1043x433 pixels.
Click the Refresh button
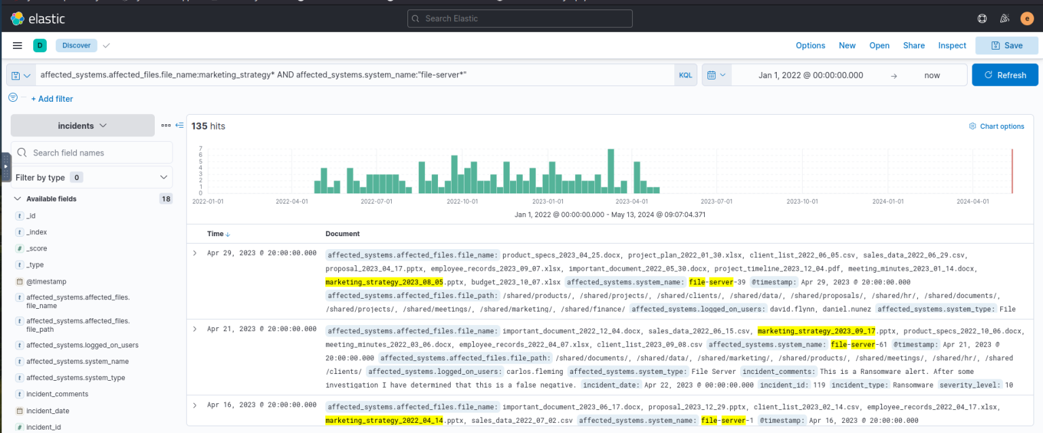(1005, 75)
